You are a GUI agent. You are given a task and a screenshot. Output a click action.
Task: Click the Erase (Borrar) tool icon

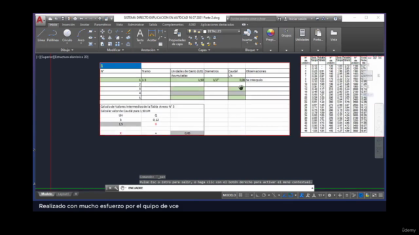[x=128, y=31]
